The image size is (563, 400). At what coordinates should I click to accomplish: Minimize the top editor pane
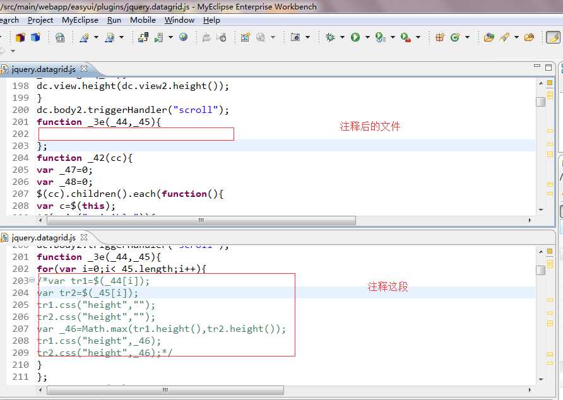pos(537,66)
